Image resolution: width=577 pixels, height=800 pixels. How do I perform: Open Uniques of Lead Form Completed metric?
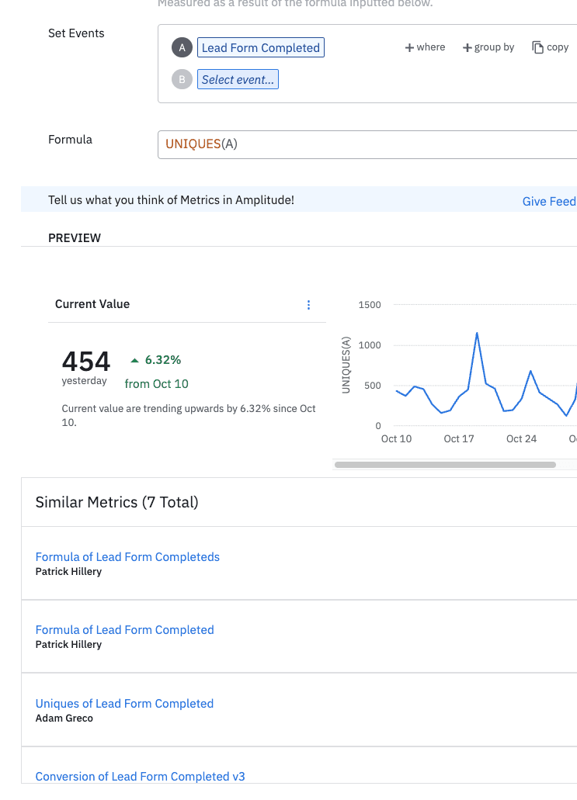point(124,703)
